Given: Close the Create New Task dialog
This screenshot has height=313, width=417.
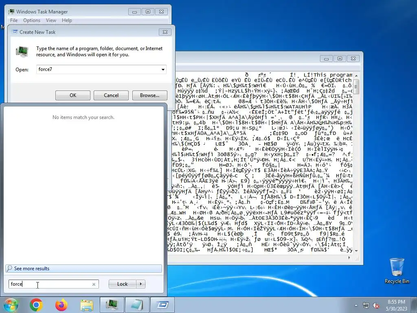Looking at the screenshot, I should point(165,32).
